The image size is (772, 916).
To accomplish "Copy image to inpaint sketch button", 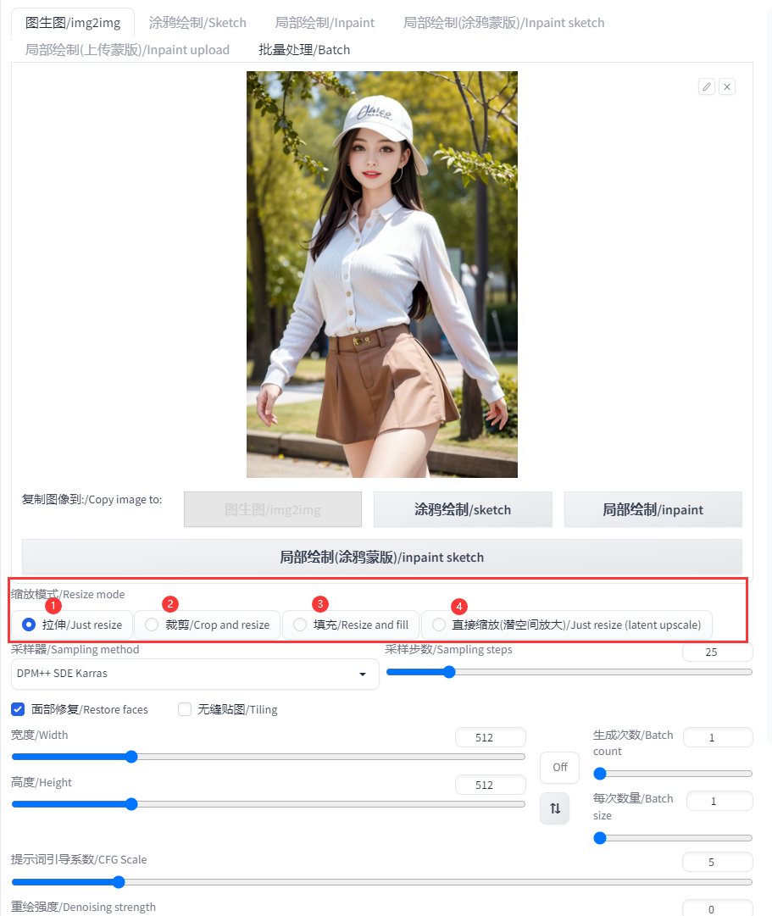I will tap(382, 558).
